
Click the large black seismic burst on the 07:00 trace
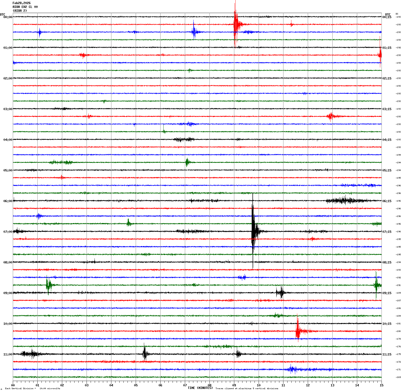(x=253, y=231)
